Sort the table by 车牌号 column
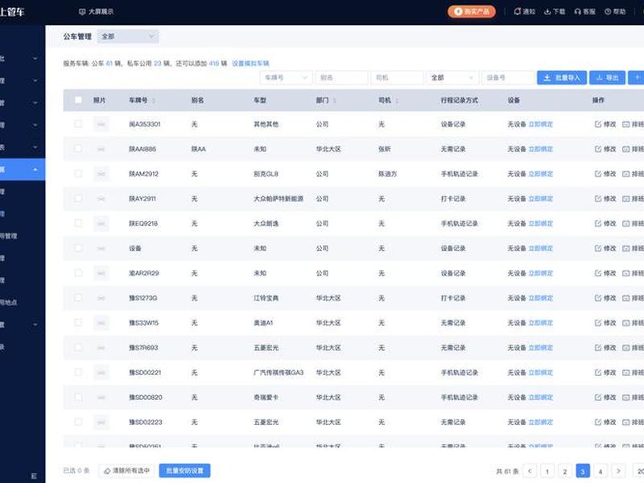The width and height of the screenshot is (644, 483). coord(154,101)
